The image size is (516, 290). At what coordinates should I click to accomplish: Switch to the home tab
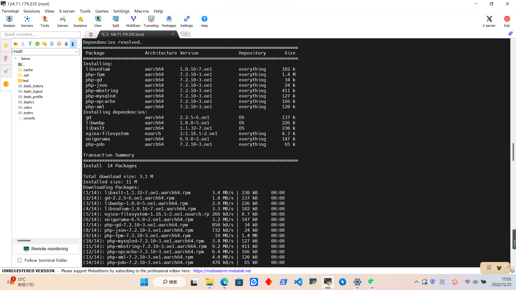tap(91, 34)
